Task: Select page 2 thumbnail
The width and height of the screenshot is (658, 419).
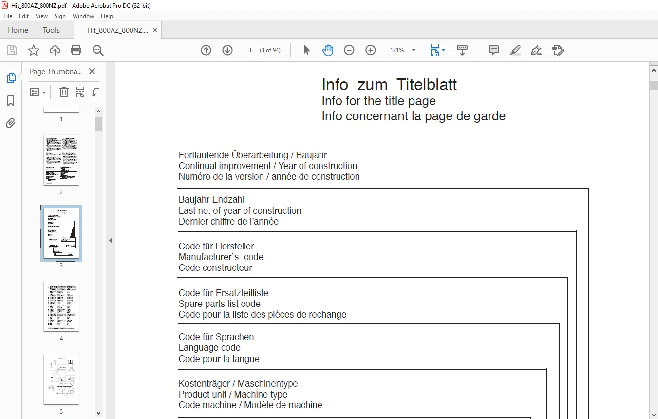Action: click(x=61, y=160)
